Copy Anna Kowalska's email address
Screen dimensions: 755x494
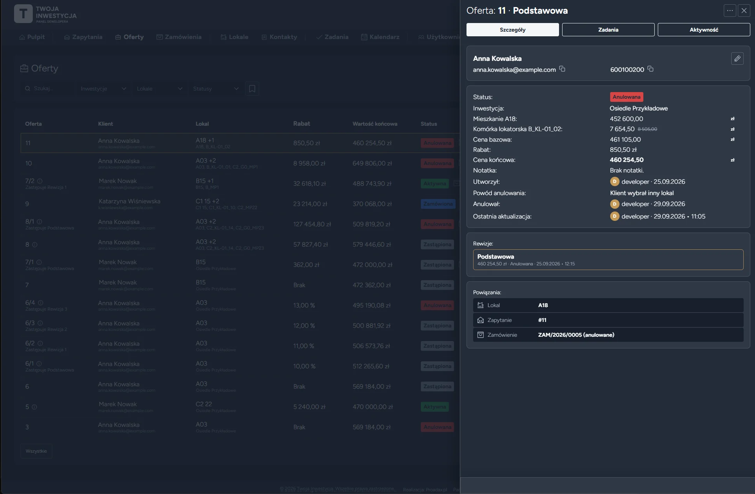pos(562,69)
